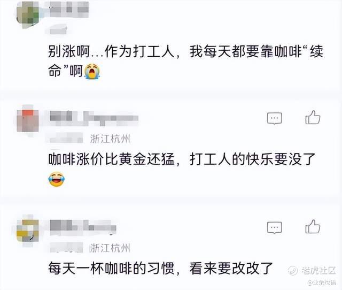Open blurred username above 咖啡涨价比黄金 comment
Viewport: 342px width, 290px height.
pos(94,118)
